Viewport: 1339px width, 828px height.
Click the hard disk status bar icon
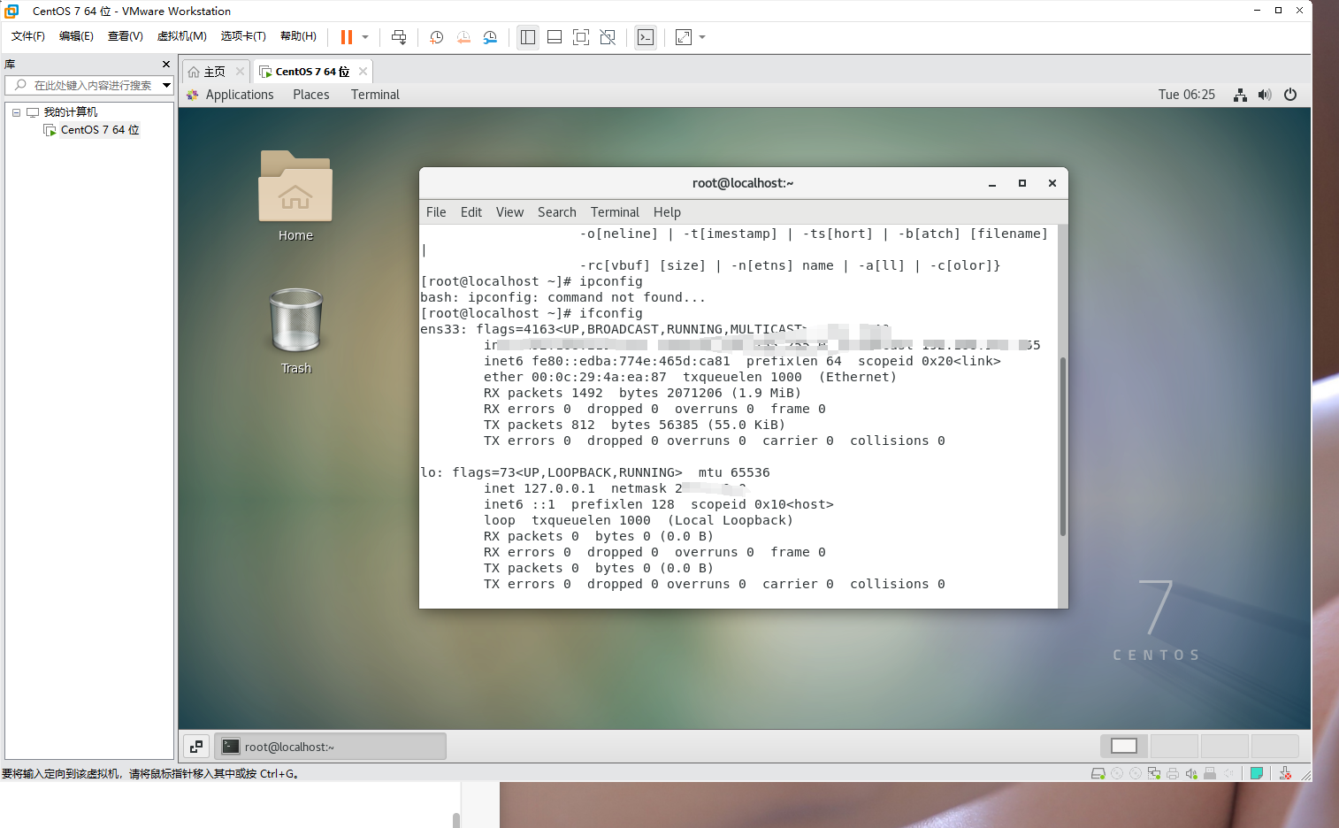point(1098,773)
